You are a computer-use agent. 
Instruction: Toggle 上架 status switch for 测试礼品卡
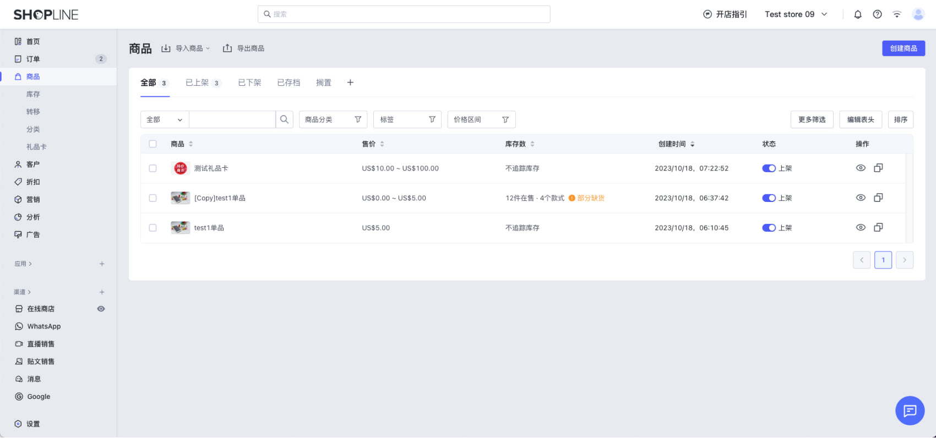click(769, 168)
